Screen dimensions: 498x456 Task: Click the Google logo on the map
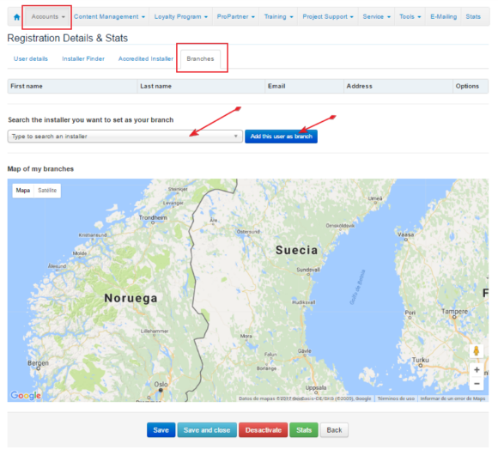pyautogui.click(x=26, y=395)
